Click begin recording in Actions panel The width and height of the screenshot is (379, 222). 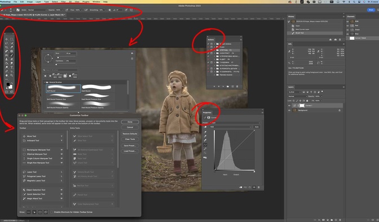(x=218, y=86)
